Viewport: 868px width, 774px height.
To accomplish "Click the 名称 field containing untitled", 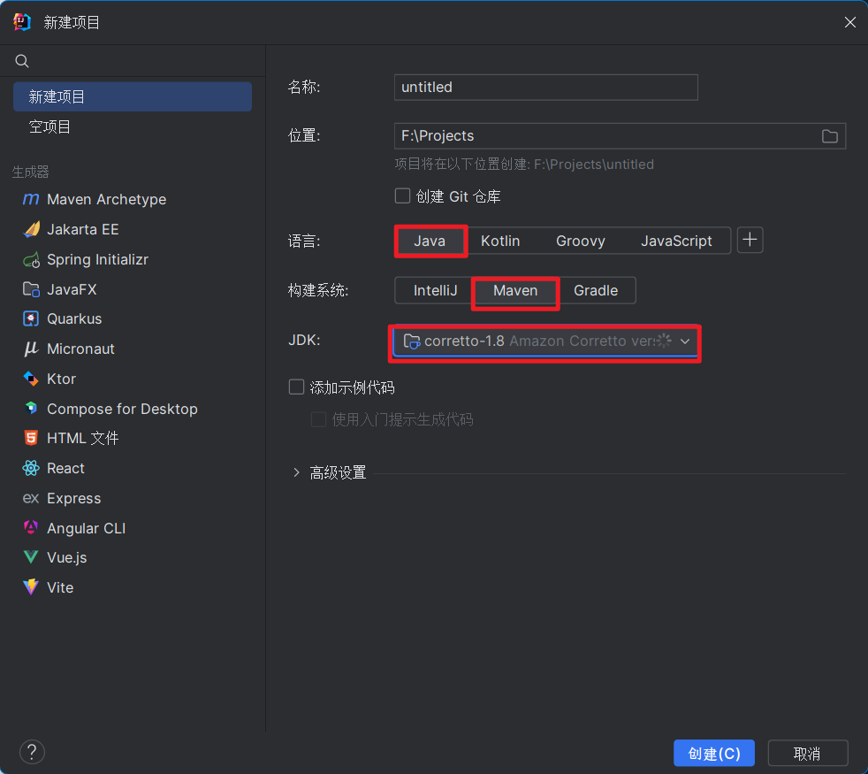I will tap(546, 87).
